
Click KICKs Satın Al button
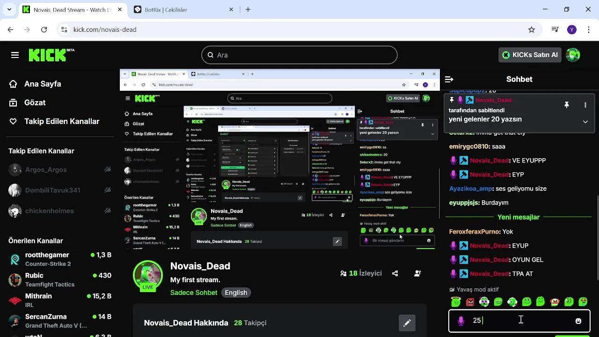tap(530, 55)
